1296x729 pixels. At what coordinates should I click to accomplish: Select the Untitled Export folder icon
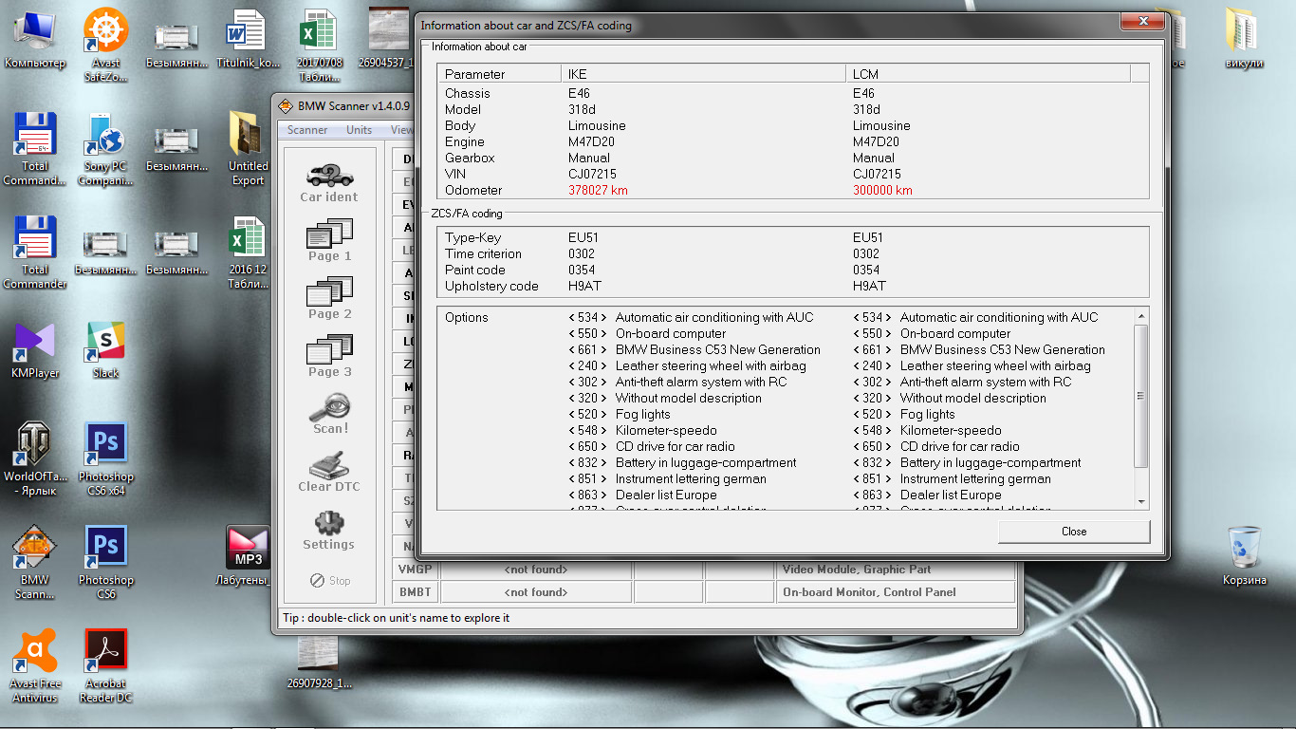coord(248,149)
